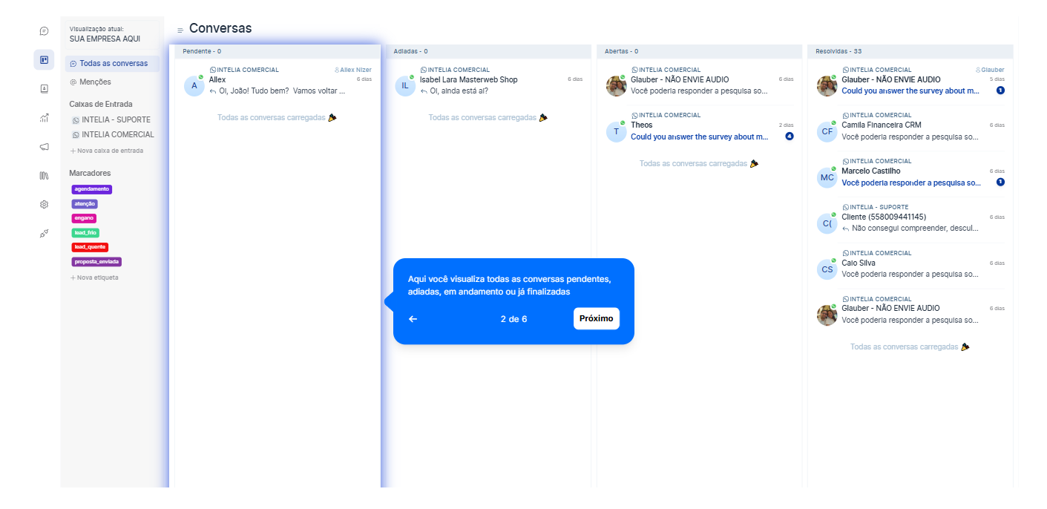
Task: Click the back arrow in the tour tooltip
Action: (x=413, y=319)
